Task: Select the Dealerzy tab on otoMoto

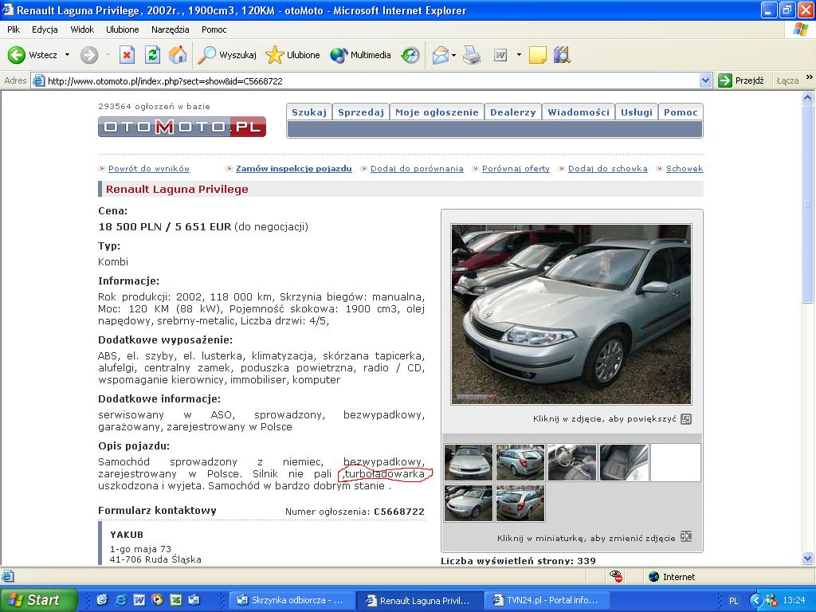Action: click(512, 112)
